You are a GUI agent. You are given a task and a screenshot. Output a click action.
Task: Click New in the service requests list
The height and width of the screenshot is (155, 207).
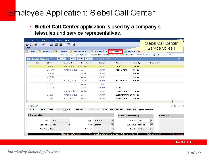[x=73, y=59]
